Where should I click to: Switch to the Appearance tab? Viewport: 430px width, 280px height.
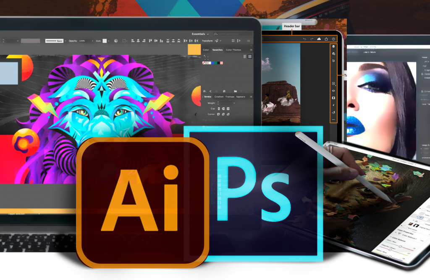click(x=241, y=97)
